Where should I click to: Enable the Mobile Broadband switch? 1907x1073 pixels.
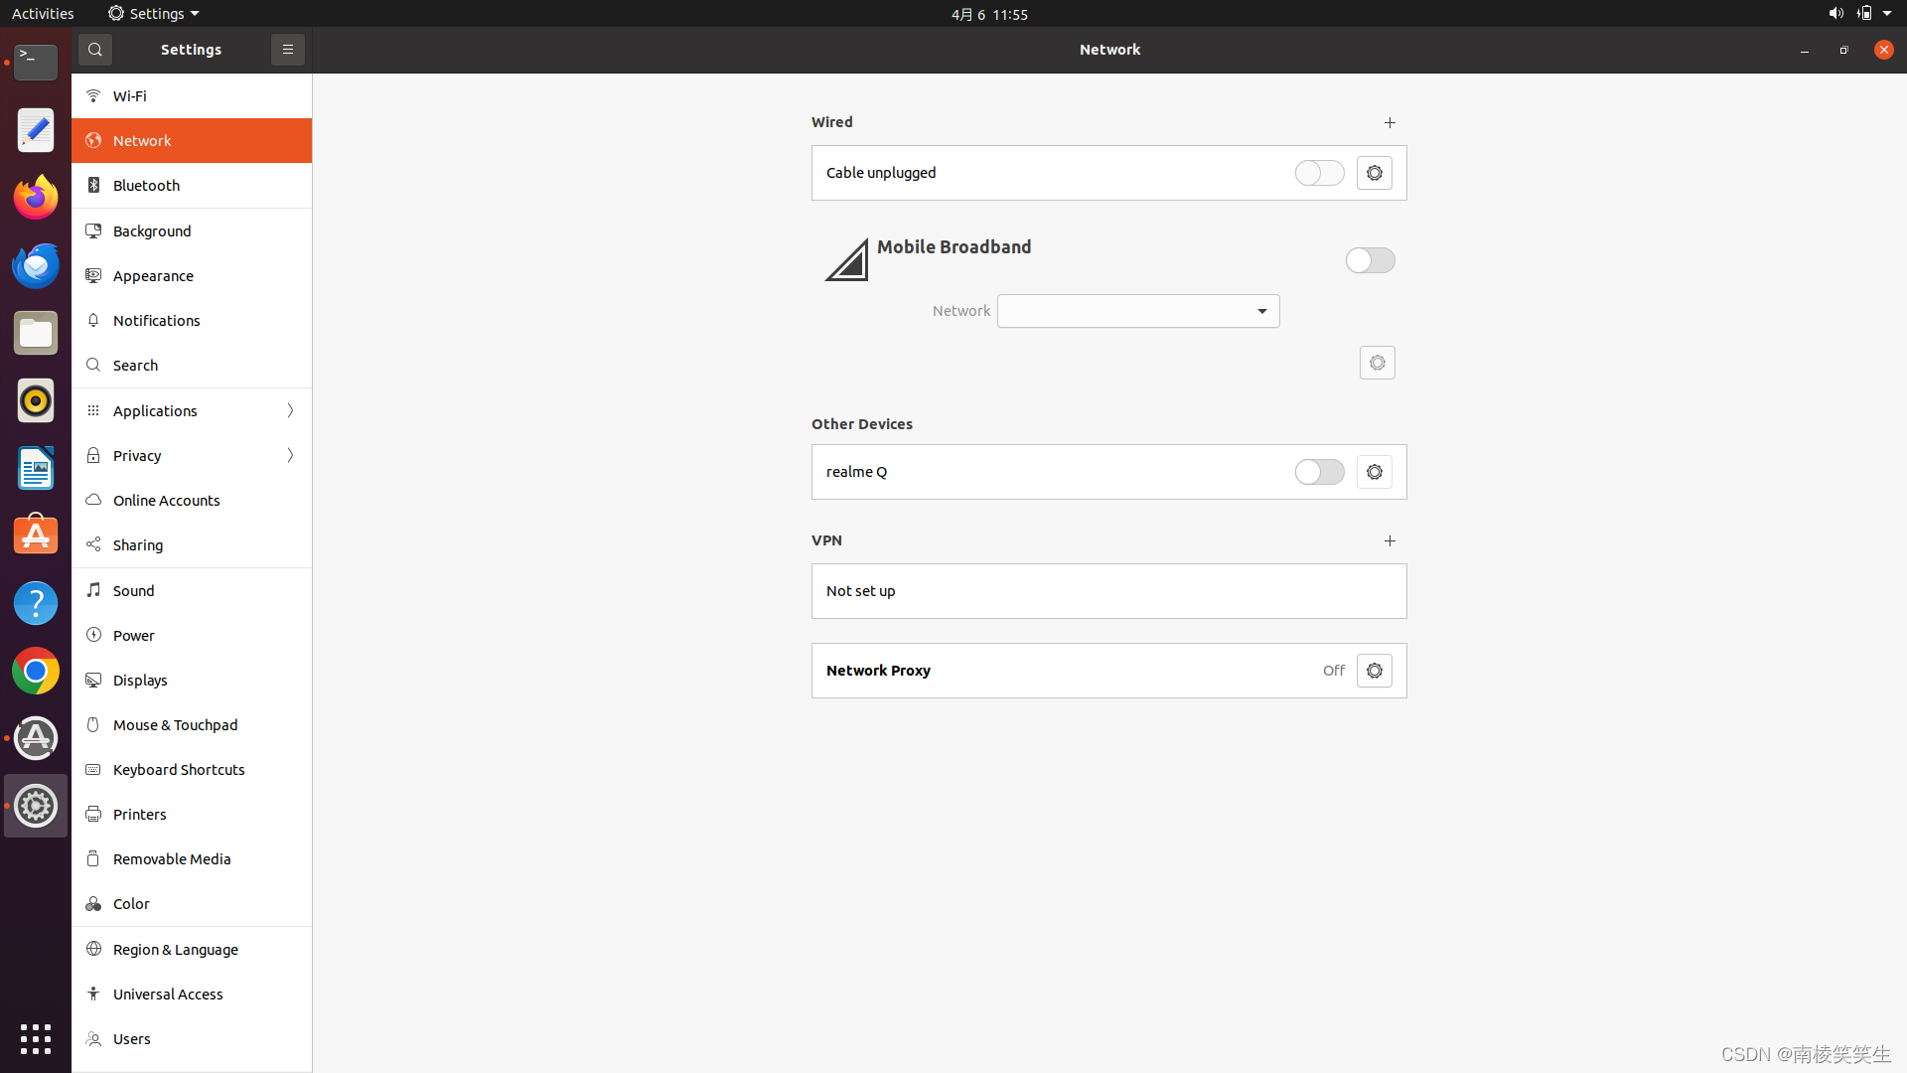(1370, 260)
